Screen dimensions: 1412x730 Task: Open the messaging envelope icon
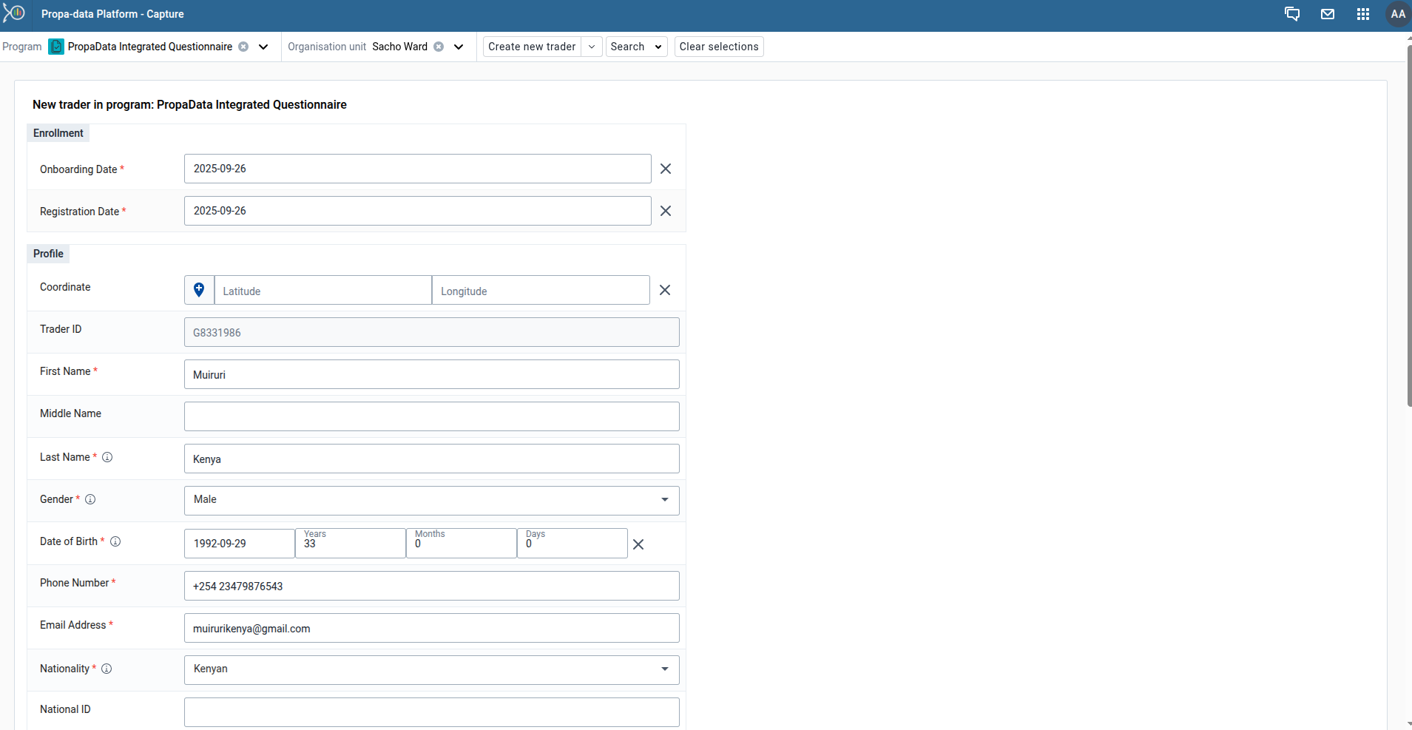(x=1328, y=14)
